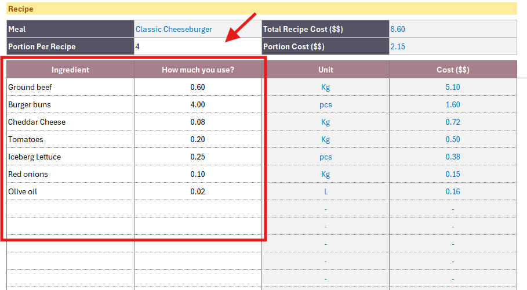Click the Ground beef unit Kg
This screenshot has width=527, height=290.
tap(326, 87)
